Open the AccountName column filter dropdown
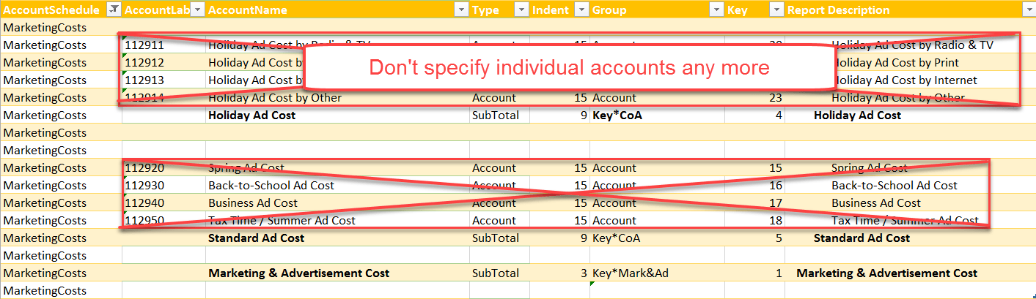This screenshot has width=1036, height=299. [461, 10]
